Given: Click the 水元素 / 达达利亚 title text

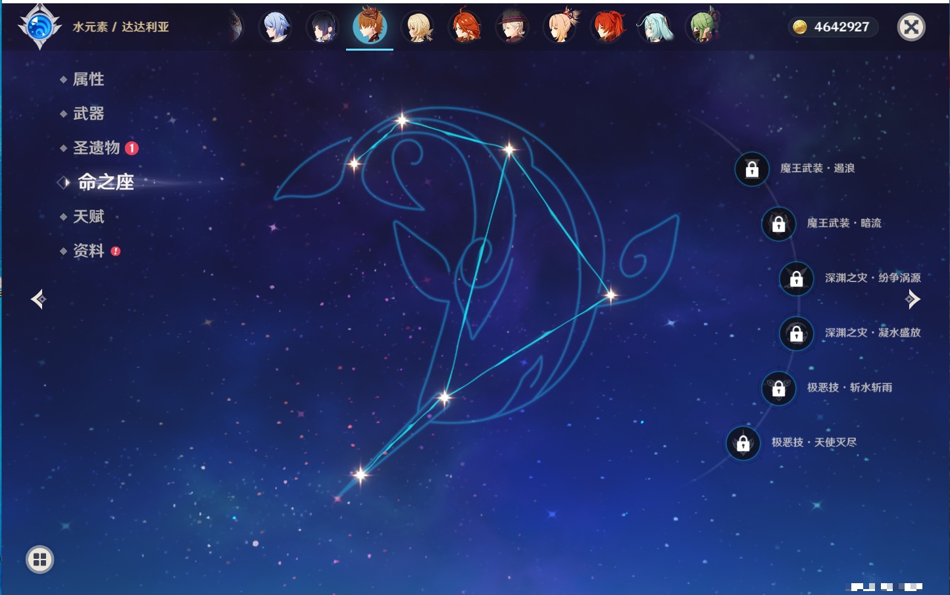Looking at the screenshot, I should (120, 27).
